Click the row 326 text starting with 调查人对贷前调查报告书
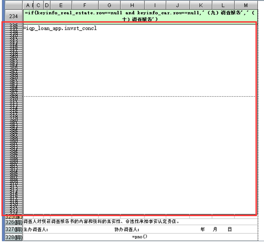 coord(101,221)
